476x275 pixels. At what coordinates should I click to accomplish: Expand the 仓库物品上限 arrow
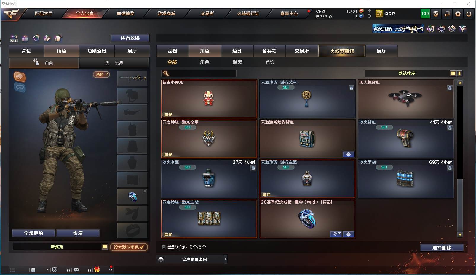click(x=226, y=259)
